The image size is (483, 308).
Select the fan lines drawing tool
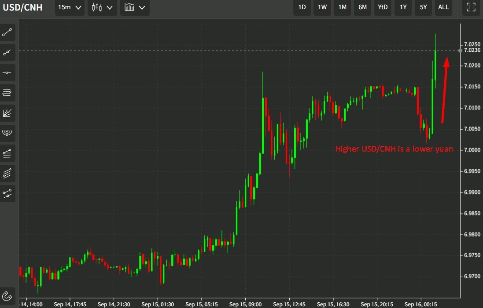coord(7,113)
